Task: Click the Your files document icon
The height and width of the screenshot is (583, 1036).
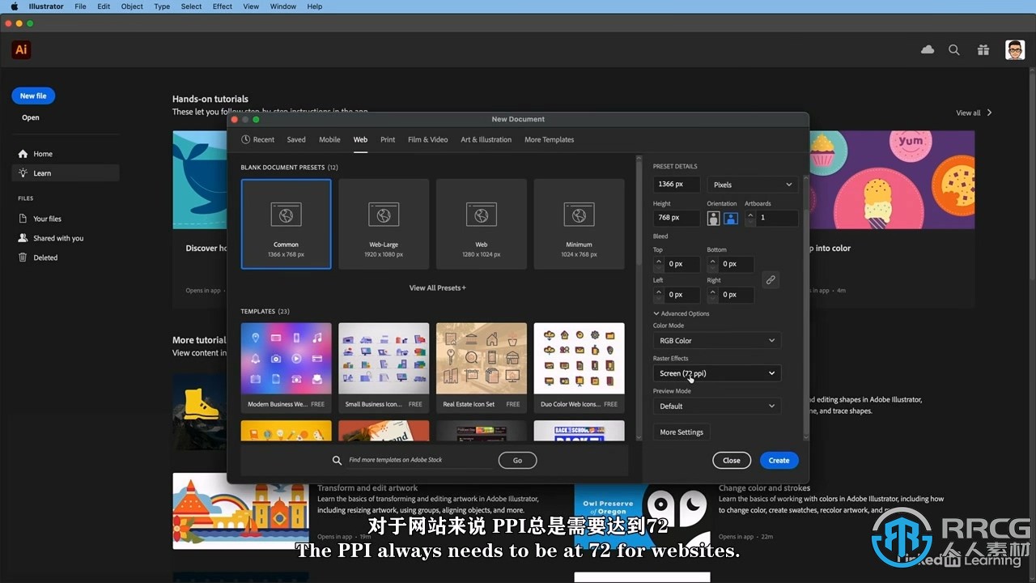Action: coord(23,219)
